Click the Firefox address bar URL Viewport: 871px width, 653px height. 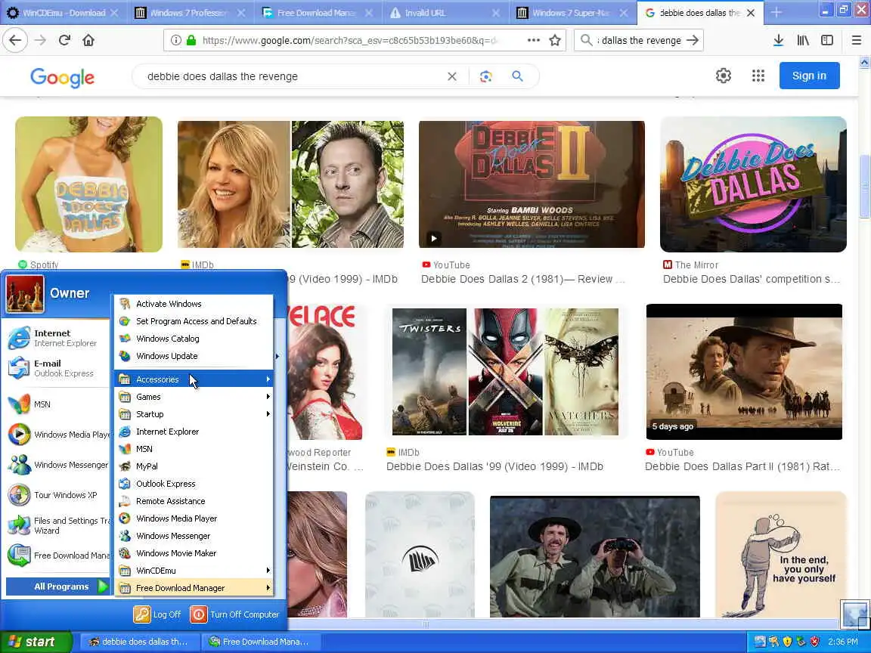click(350, 40)
